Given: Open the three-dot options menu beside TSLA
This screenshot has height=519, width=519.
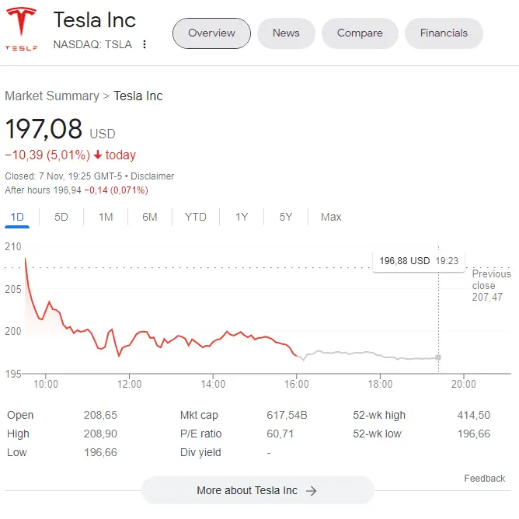Looking at the screenshot, I should [145, 45].
